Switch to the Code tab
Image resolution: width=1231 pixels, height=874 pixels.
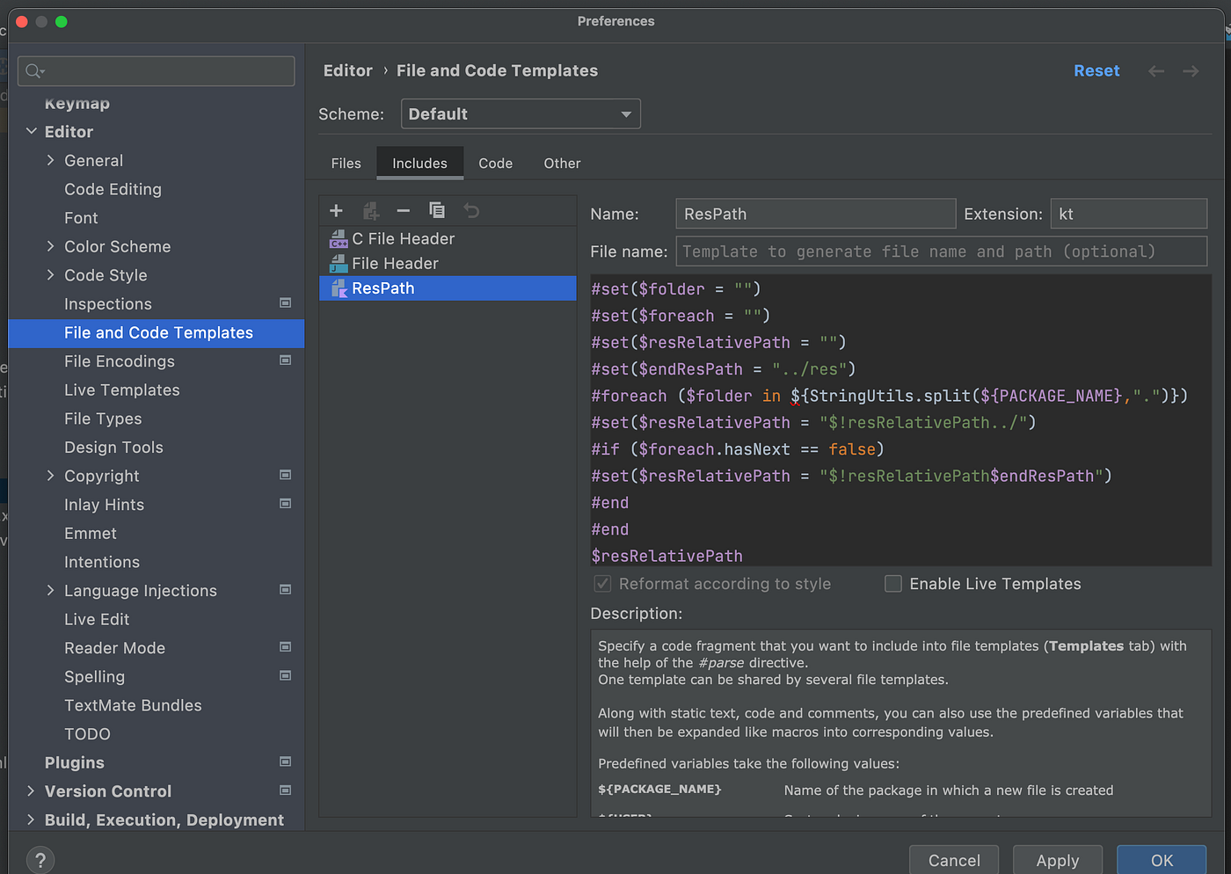point(496,164)
